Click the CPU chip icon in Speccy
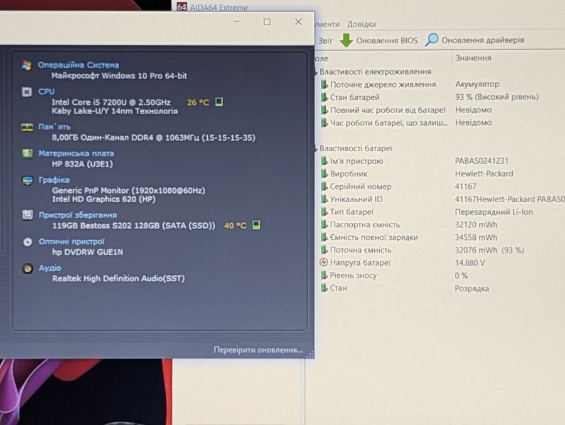The width and height of the screenshot is (565, 425). [26, 92]
